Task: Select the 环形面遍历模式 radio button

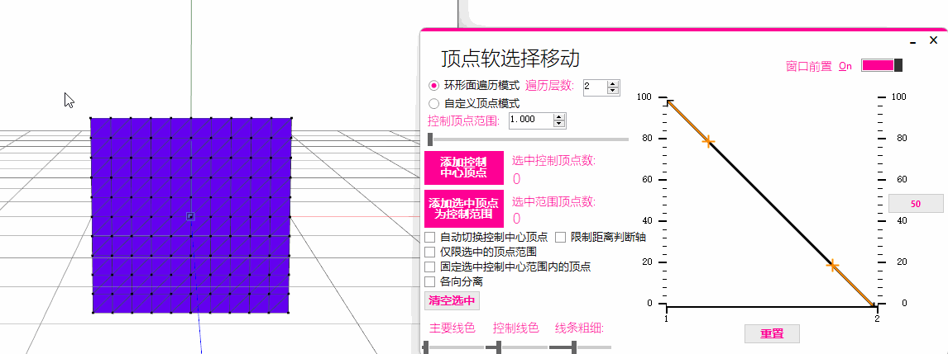Action: click(433, 86)
